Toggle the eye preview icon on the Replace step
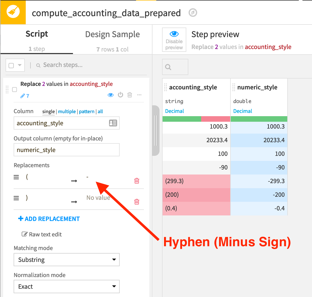This screenshot has width=312, height=297. 111,95
